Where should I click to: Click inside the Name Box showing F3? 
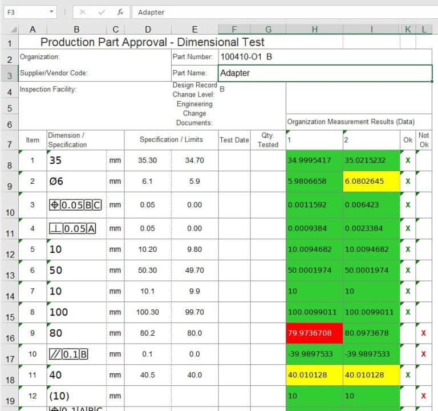26,12
